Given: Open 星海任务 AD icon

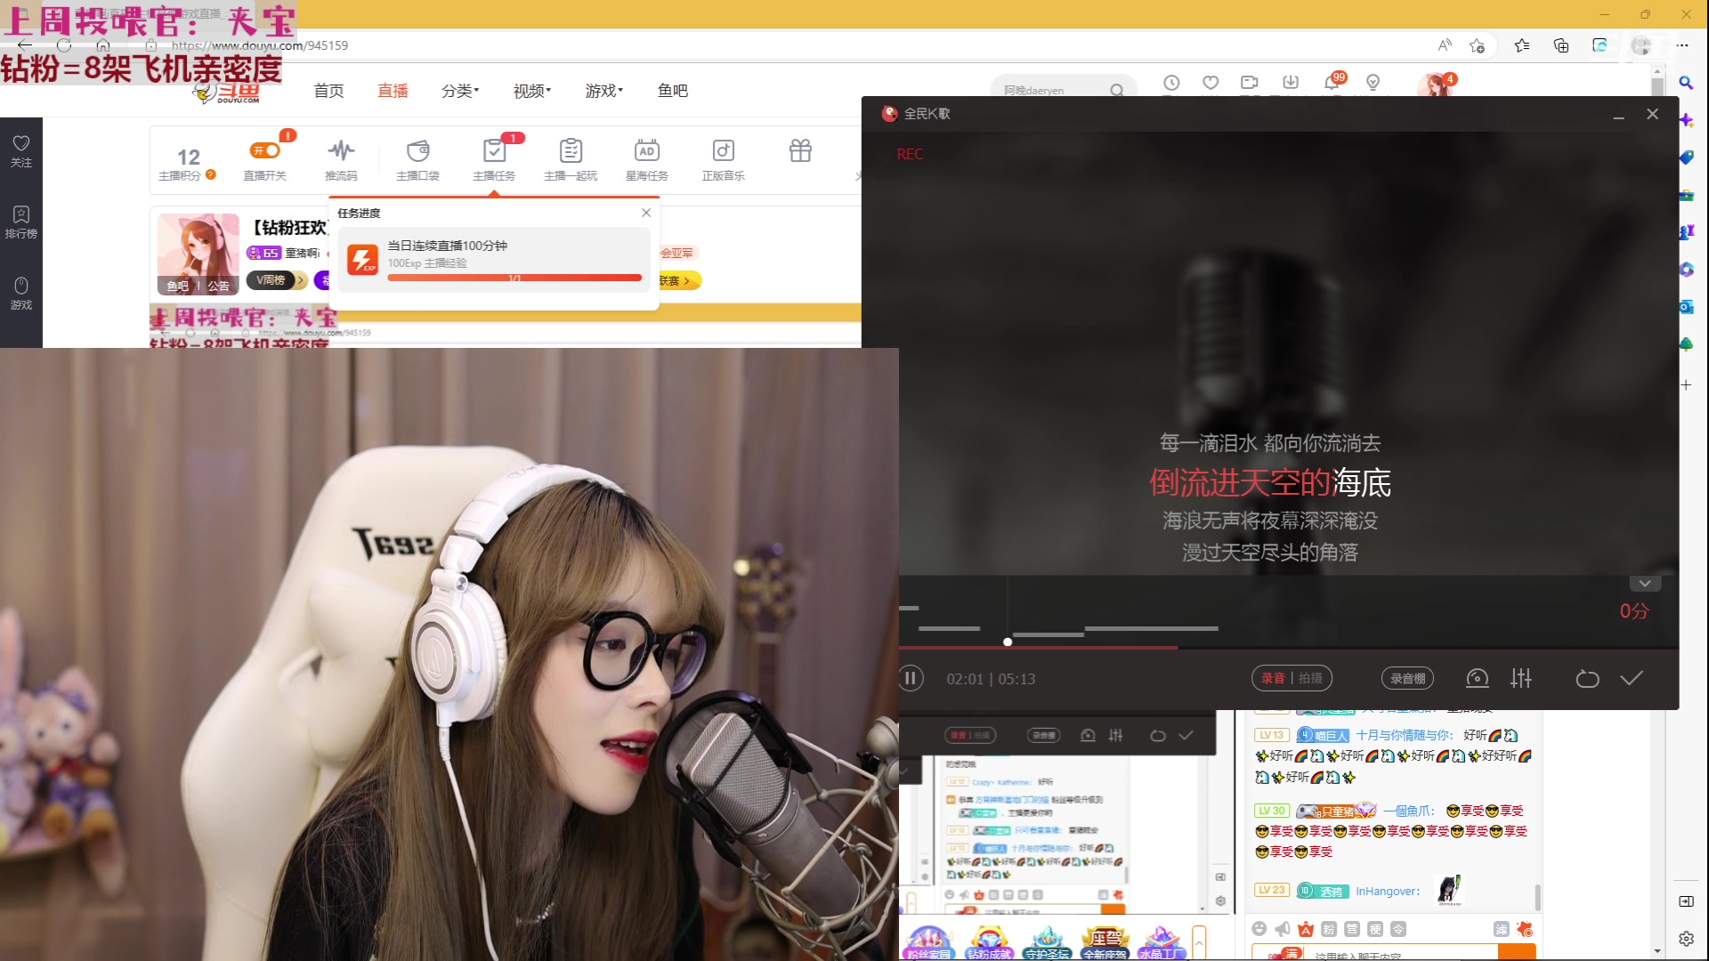Looking at the screenshot, I should (x=647, y=151).
